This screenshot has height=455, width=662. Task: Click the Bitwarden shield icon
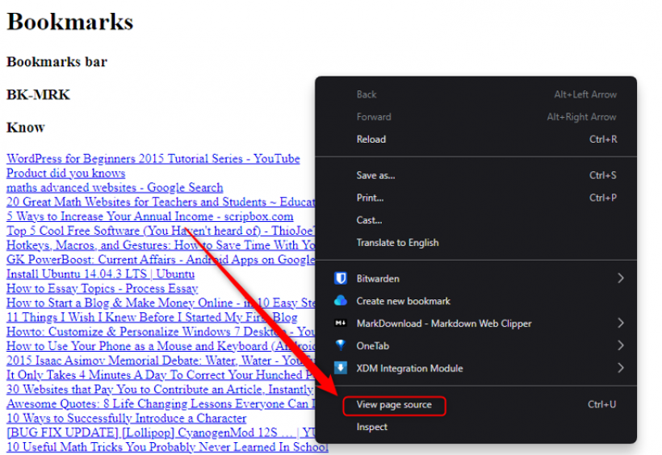pos(340,278)
